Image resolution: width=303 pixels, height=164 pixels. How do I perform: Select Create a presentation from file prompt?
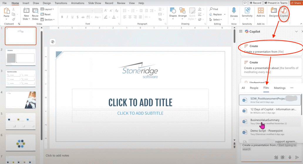[271, 49]
